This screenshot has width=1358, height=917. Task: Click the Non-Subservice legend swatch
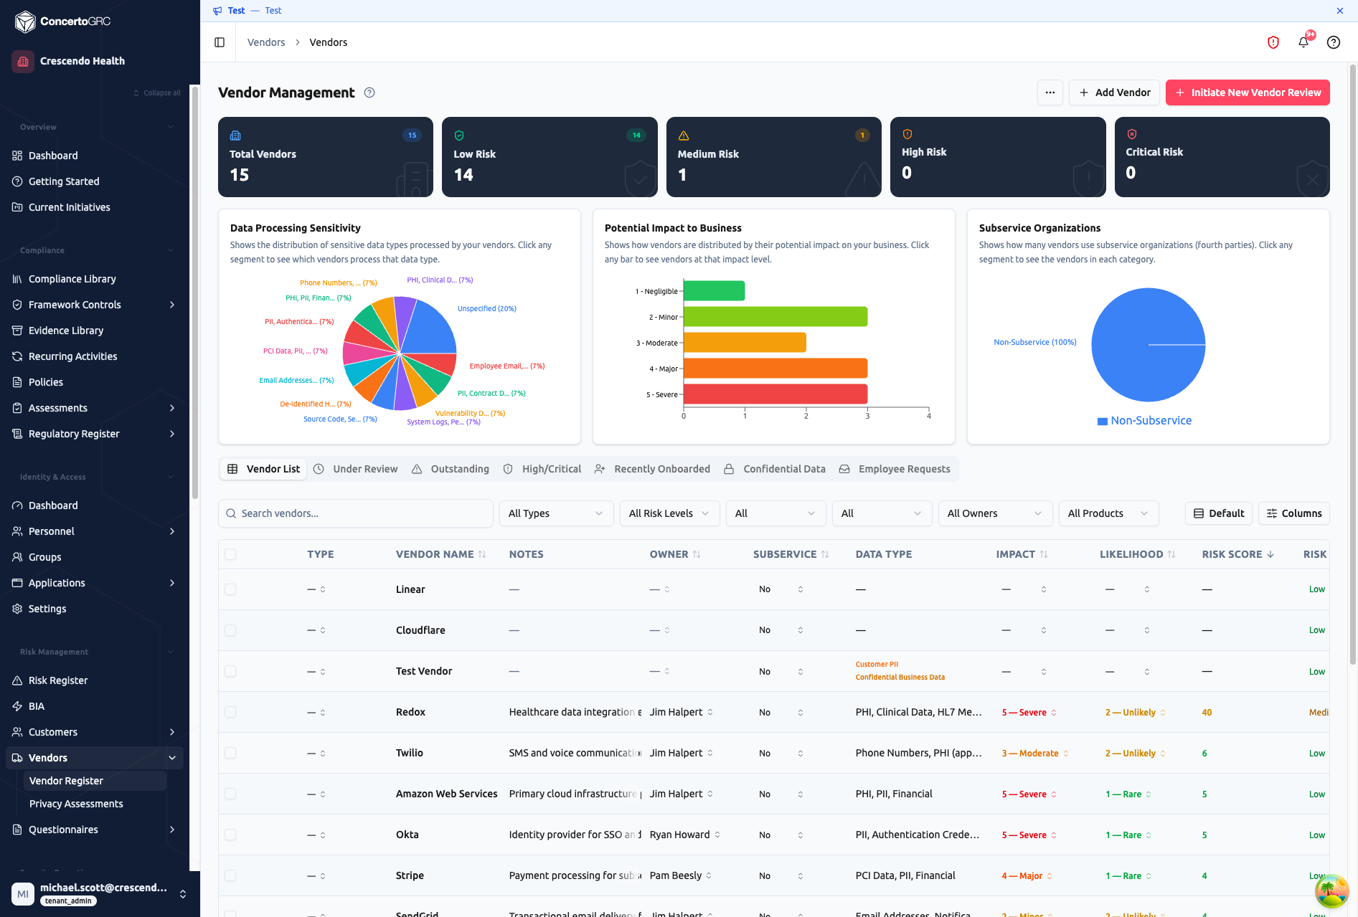pos(1103,422)
